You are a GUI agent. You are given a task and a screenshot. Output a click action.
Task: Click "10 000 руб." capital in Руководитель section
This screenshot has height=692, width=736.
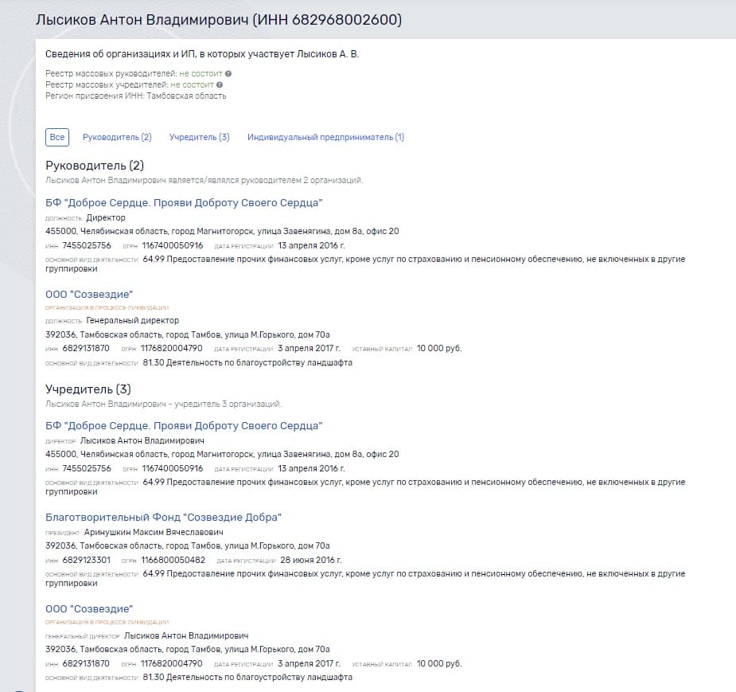click(x=439, y=349)
